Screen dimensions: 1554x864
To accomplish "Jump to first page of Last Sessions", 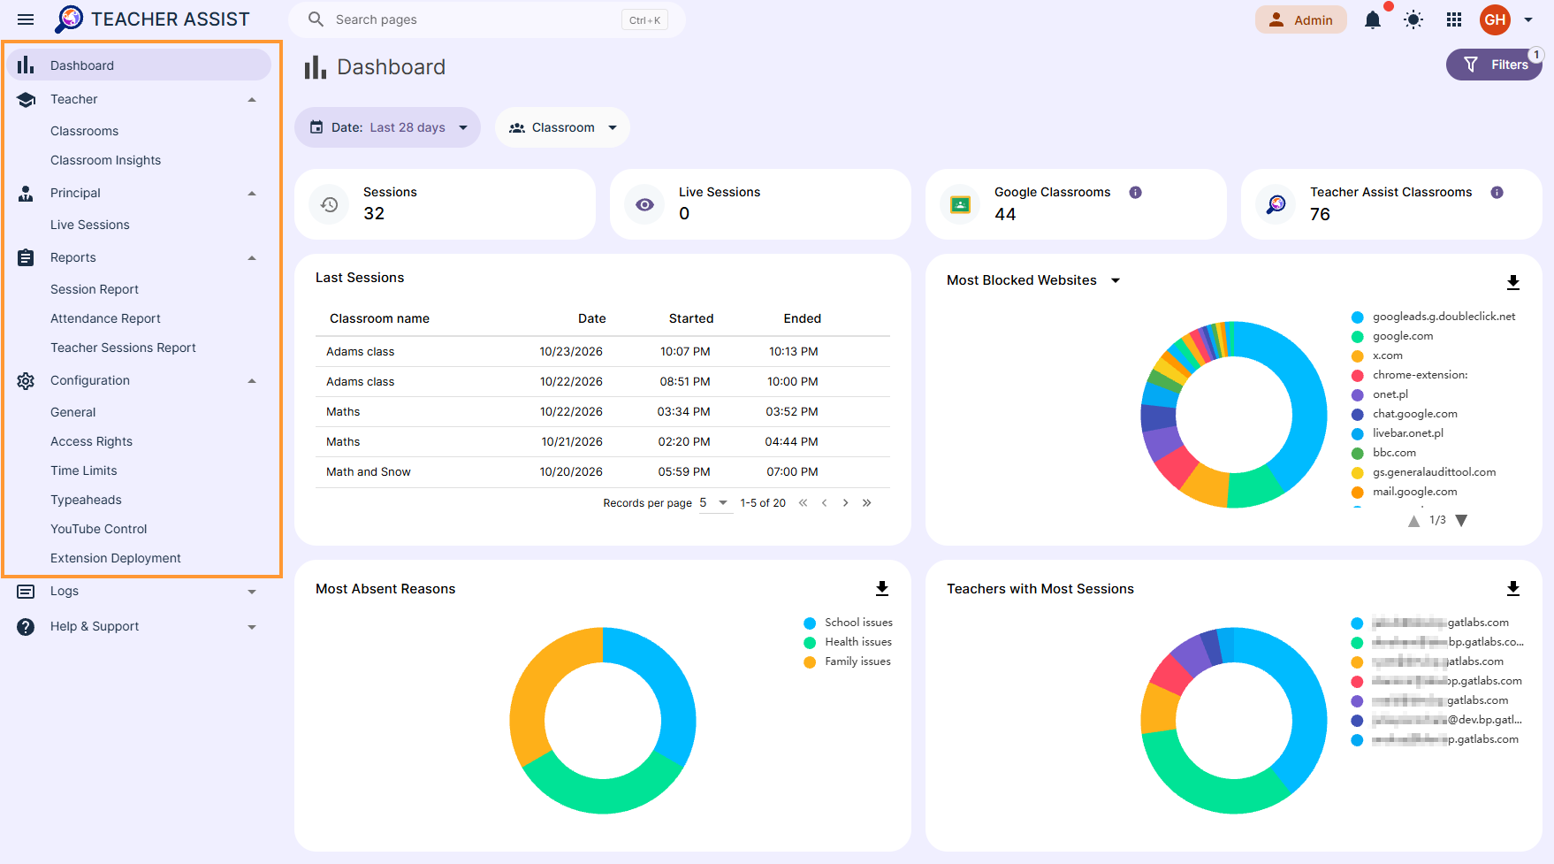I will pyautogui.click(x=803, y=502).
